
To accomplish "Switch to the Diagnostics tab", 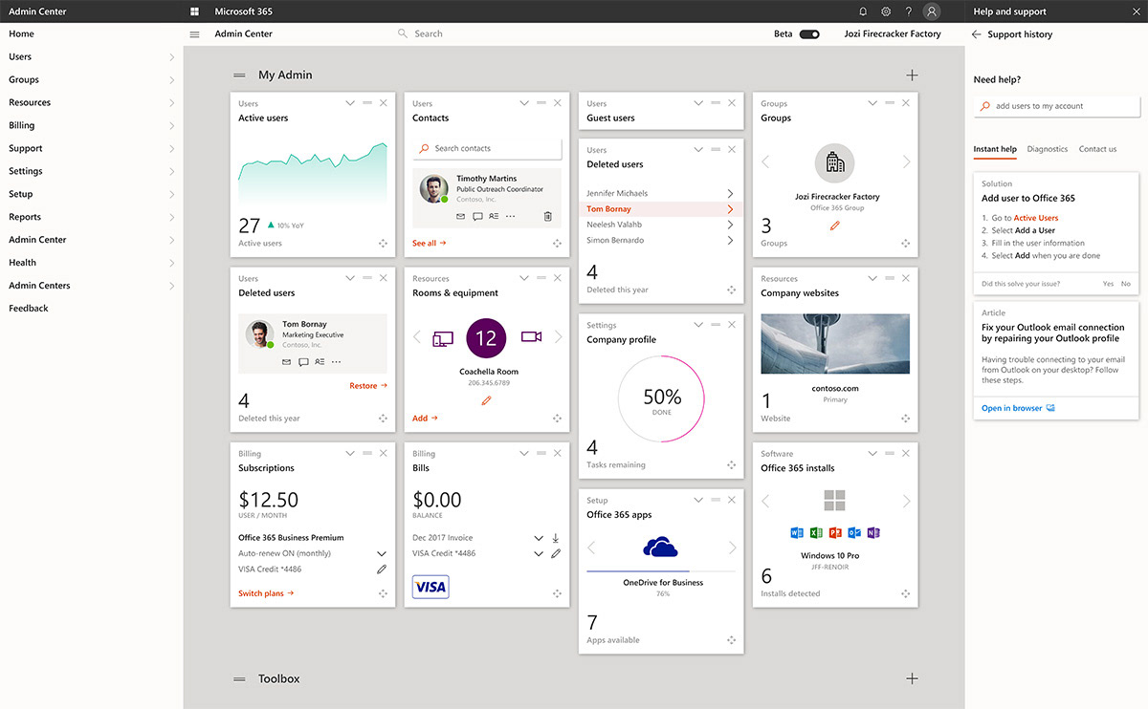I will tap(1047, 149).
